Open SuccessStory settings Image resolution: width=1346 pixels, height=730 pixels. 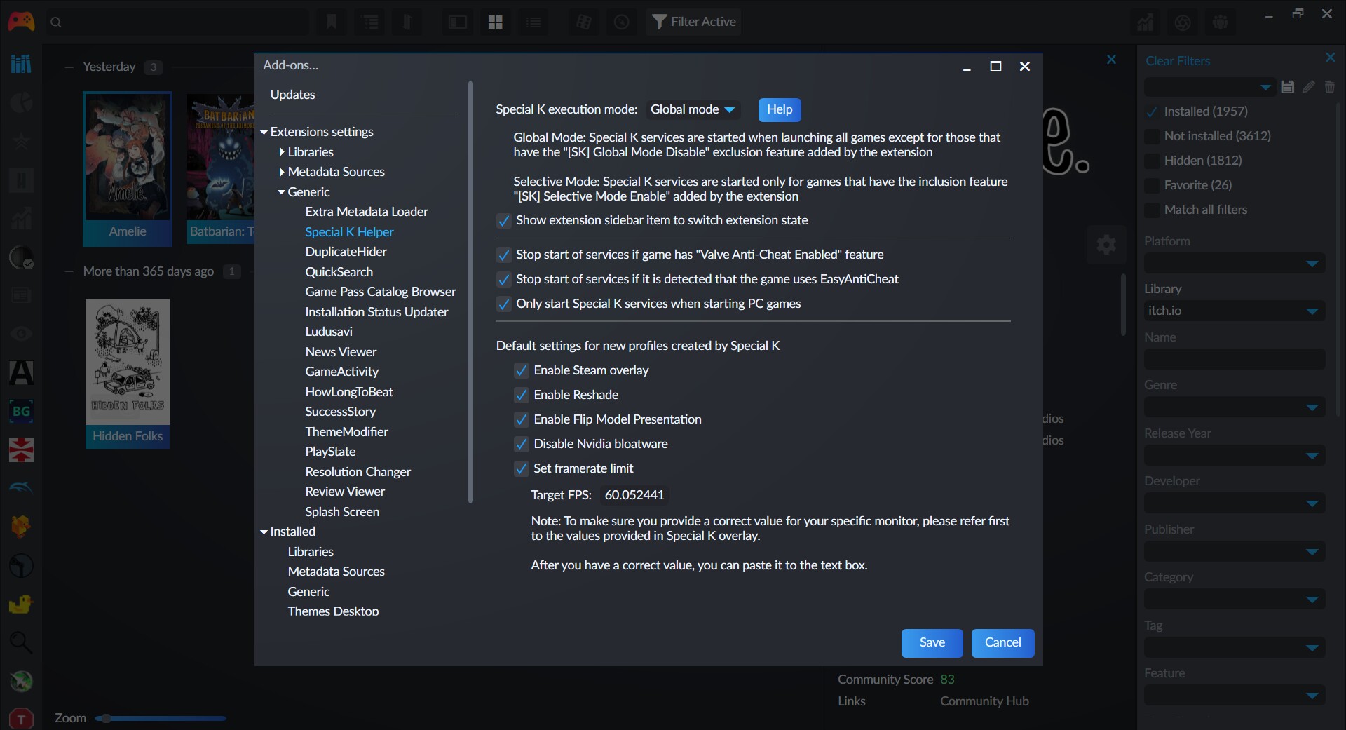(340, 412)
